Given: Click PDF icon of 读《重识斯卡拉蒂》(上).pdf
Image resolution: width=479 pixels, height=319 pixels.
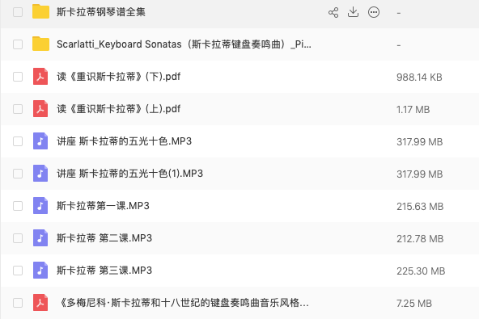Looking at the screenshot, I should pyautogui.click(x=40, y=108).
